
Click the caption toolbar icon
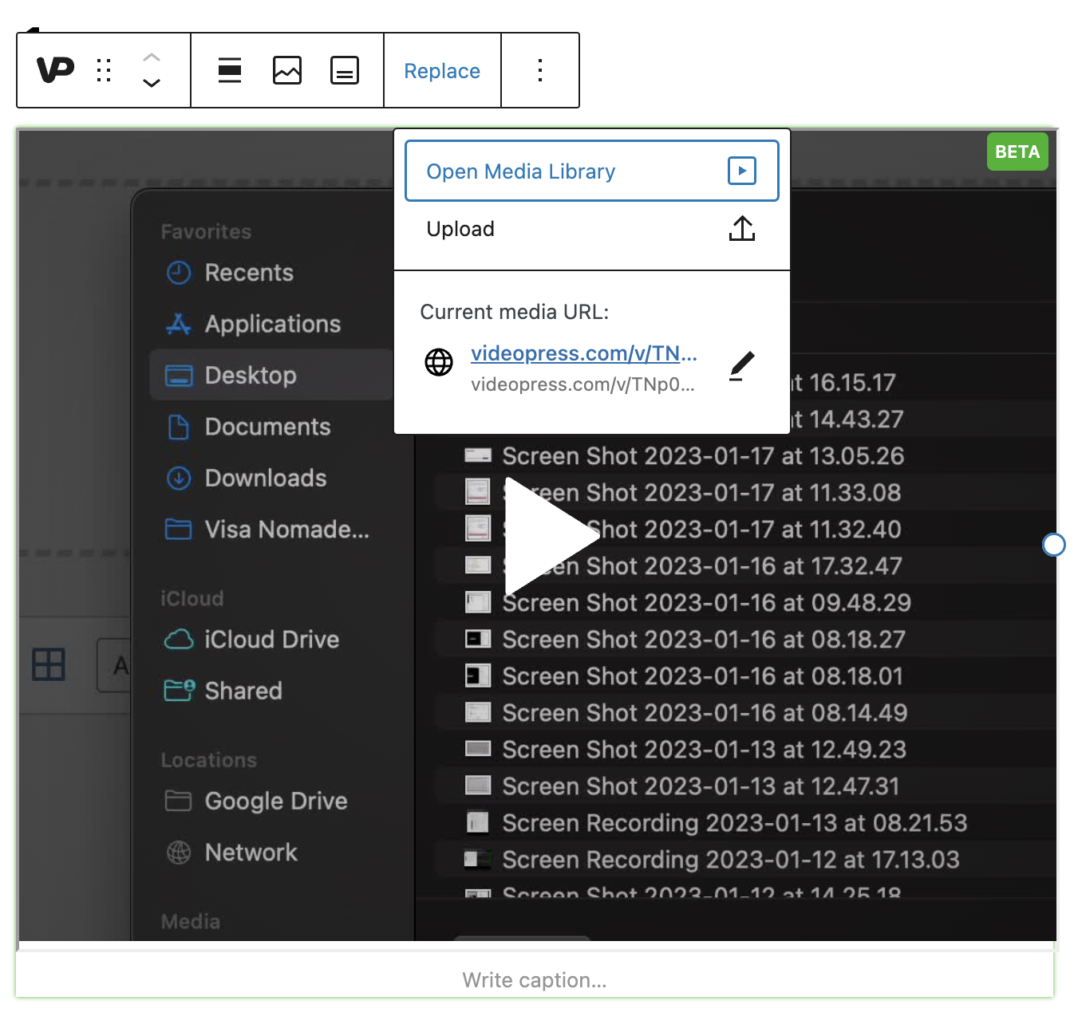tap(345, 70)
